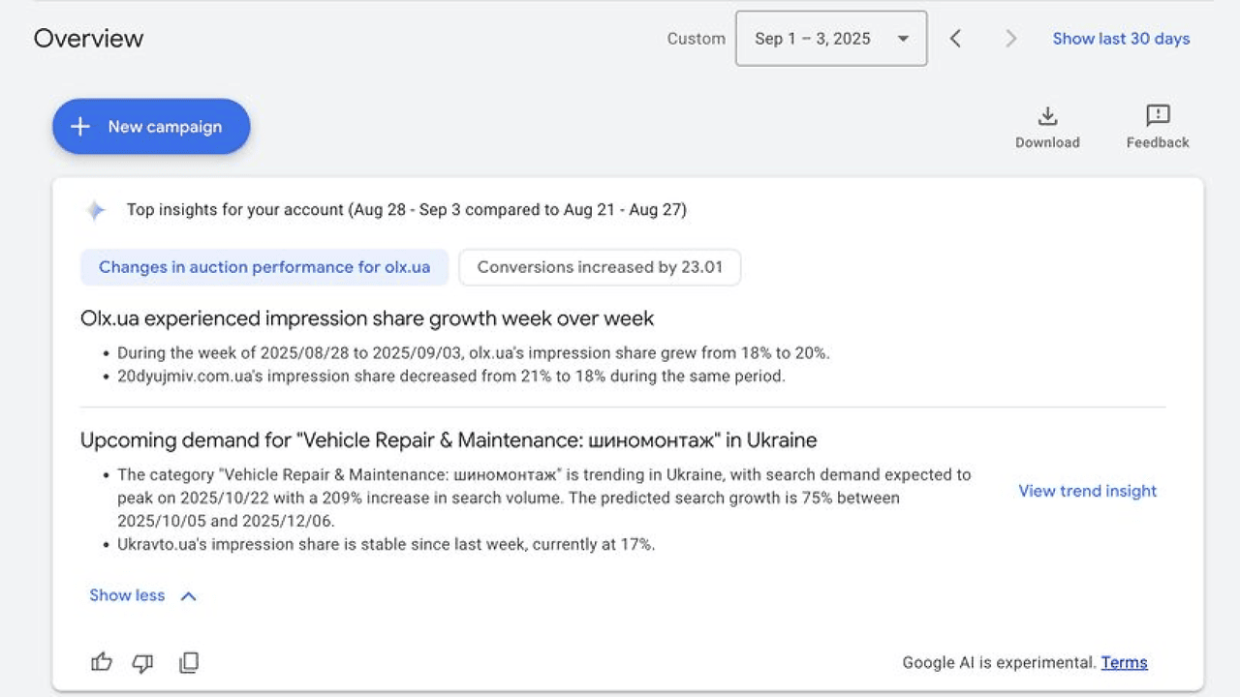The height and width of the screenshot is (697, 1240).
Task: Click the Upcoming demand шиномонтаж heading
Action: click(449, 440)
